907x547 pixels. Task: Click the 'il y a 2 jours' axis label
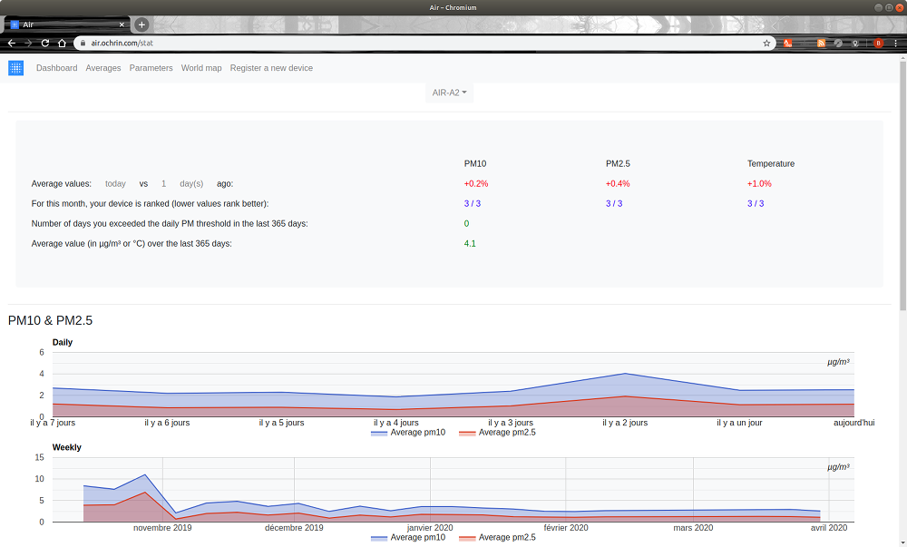[x=625, y=423]
